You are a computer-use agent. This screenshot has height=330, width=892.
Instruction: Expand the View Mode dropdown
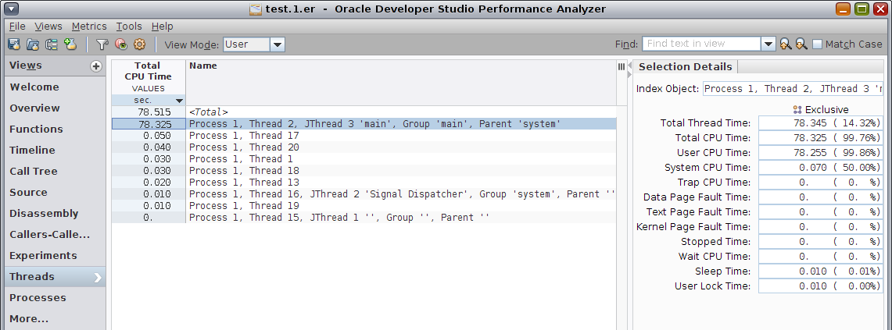coord(278,44)
